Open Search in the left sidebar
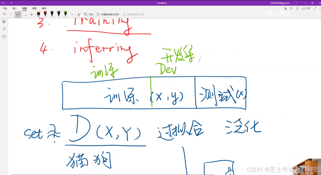The width and height of the screenshot is (321, 175). (x=4, y=29)
